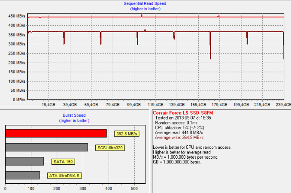The image size is (291, 193).
Task: Click the Burst Speed chart title
Action: point(74,115)
